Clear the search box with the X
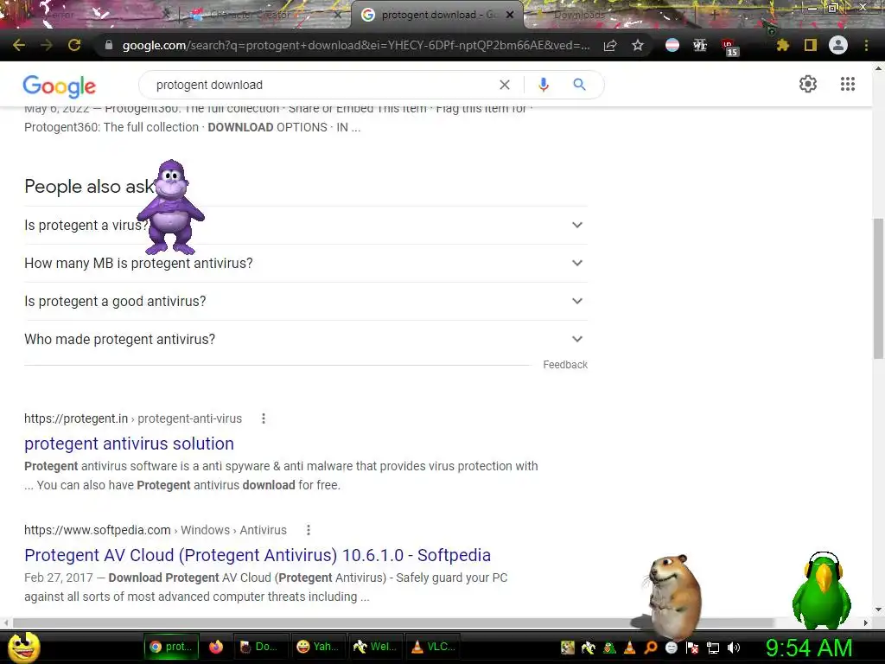 [x=505, y=85]
